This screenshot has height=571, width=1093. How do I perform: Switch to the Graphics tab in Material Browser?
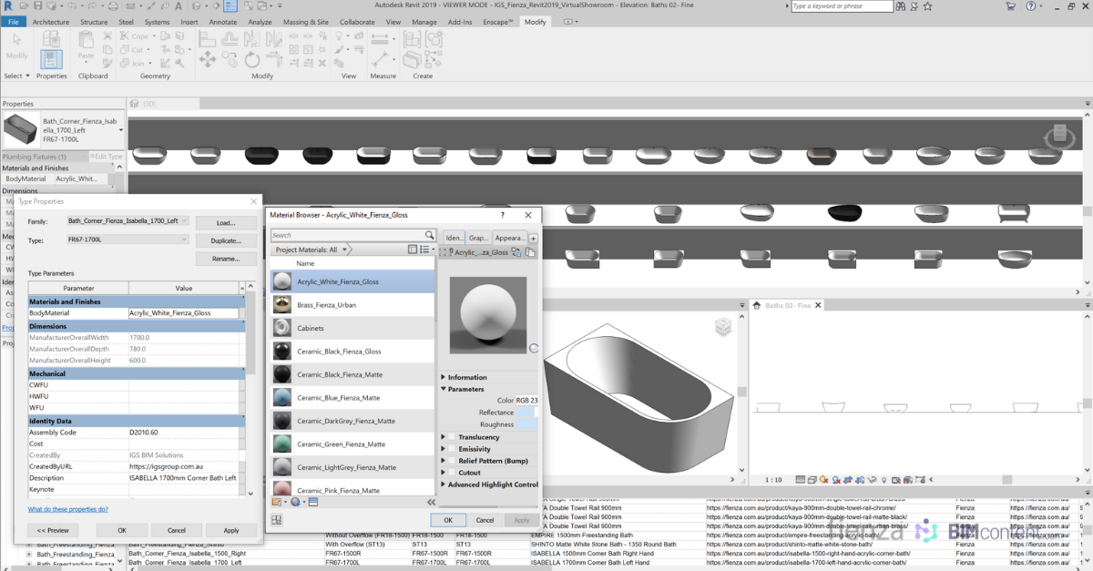pyautogui.click(x=478, y=238)
